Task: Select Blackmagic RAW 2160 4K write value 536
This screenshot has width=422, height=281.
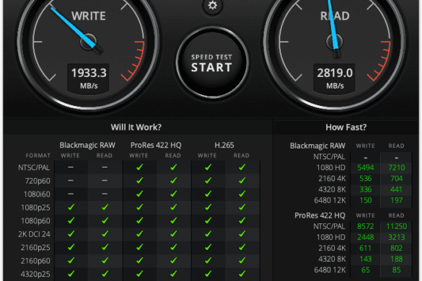Action: tap(366, 179)
